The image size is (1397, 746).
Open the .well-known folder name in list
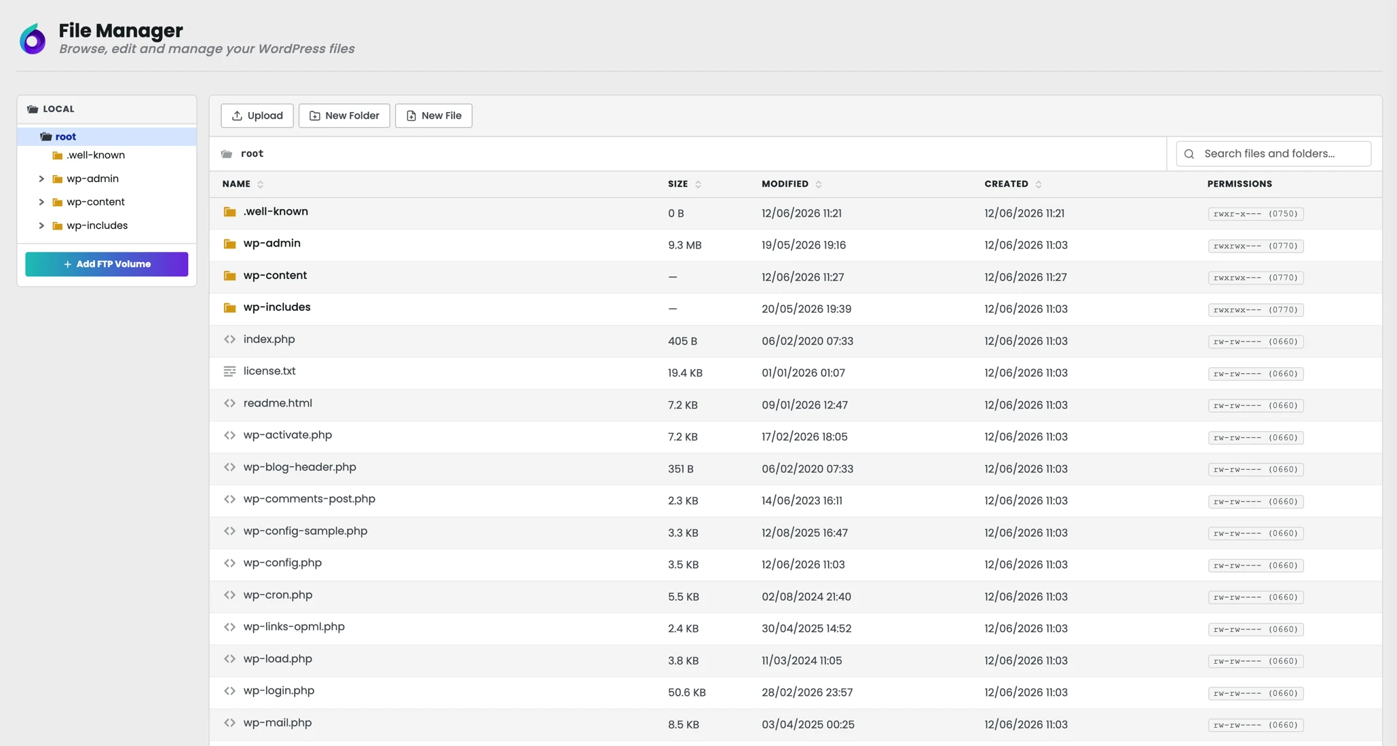pos(276,212)
